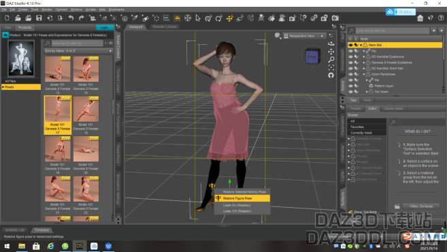
Task: Toggle selectability of Toe Seam node
Action: [357, 92]
